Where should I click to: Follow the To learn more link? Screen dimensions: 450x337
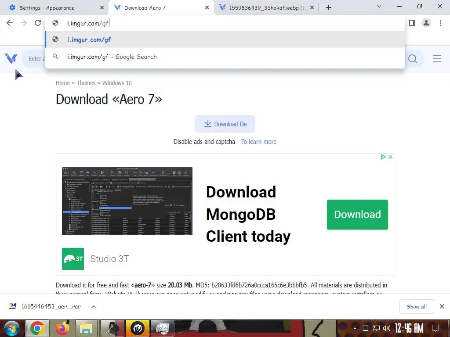click(x=259, y=142)
